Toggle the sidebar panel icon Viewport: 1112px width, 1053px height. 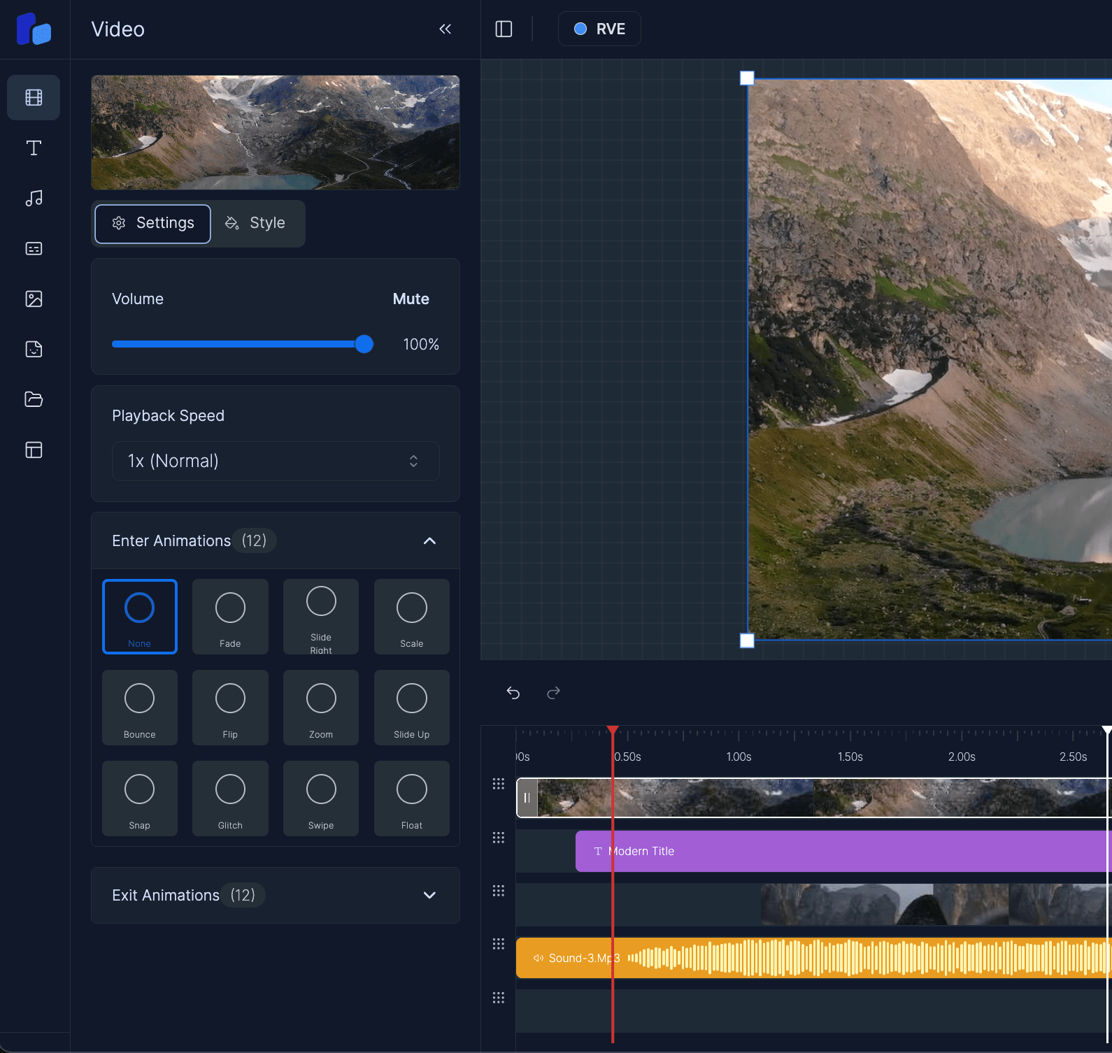(504, 29)
